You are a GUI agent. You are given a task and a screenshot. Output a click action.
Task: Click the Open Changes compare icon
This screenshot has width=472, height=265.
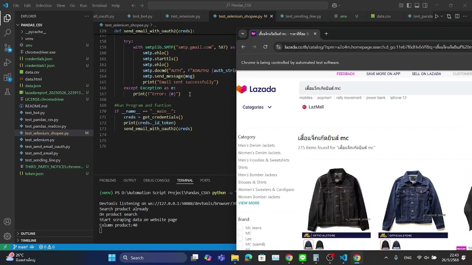coord(449,16)
